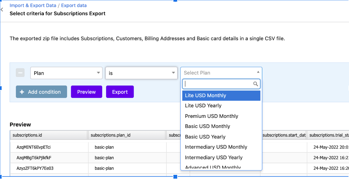
Task: Click the Preview button
Action: [87, 92]
